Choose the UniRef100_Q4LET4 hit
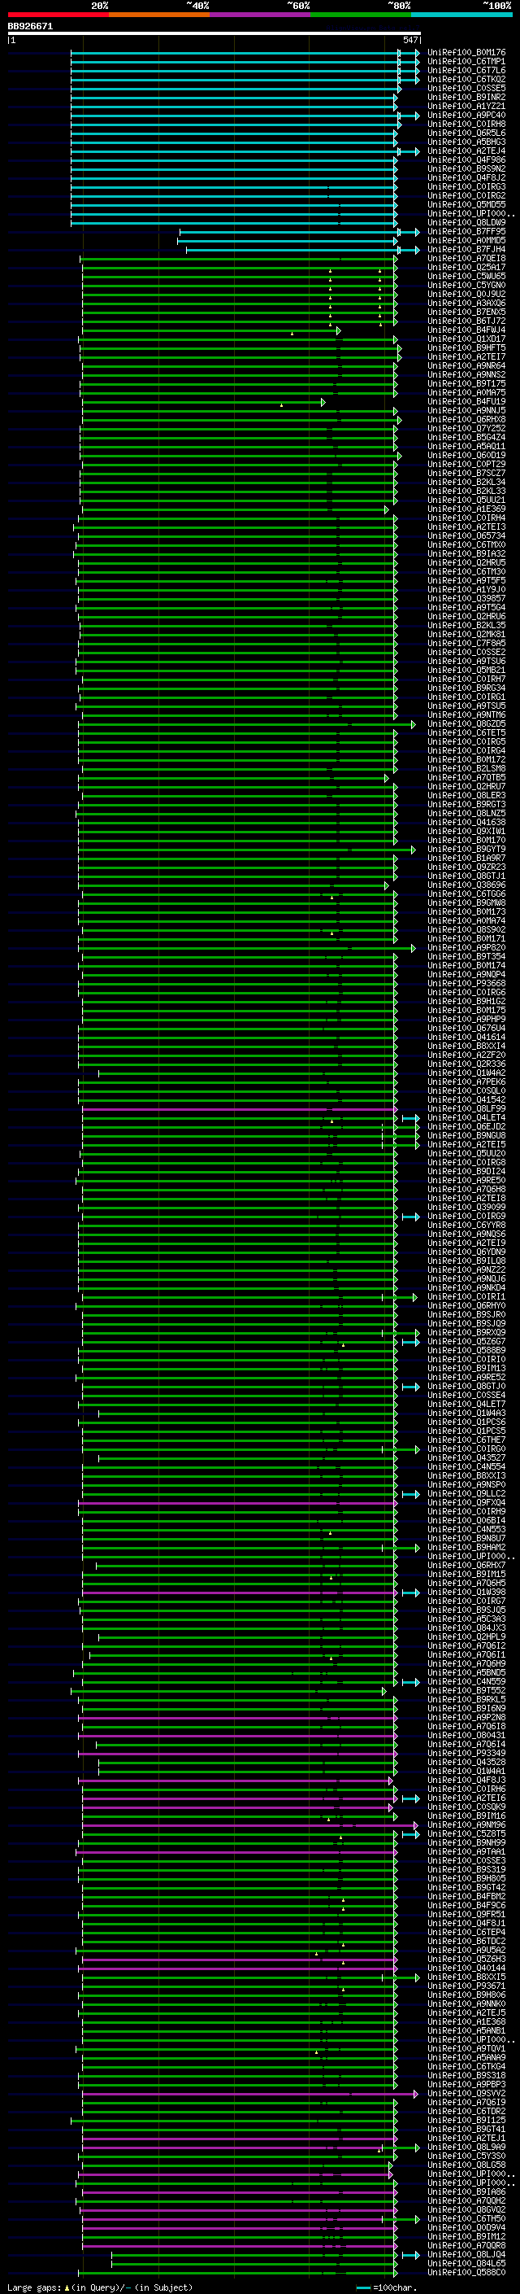Screen dimensions: 520x2294 click(466, 1118)
